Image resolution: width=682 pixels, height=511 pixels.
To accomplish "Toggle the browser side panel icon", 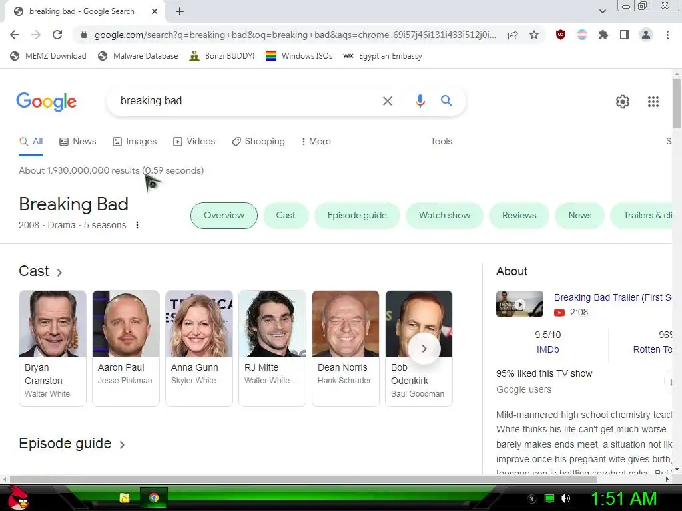I will [x=625, y=35].
